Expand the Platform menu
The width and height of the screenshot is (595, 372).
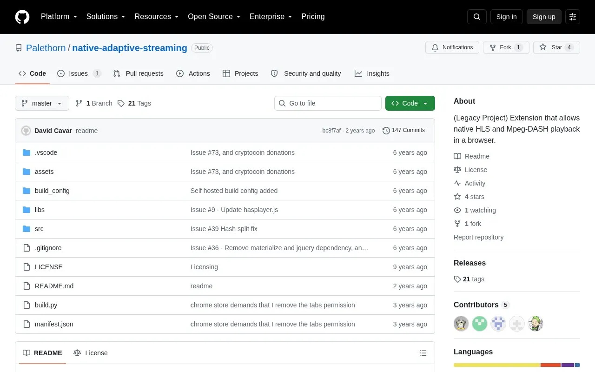59,17
